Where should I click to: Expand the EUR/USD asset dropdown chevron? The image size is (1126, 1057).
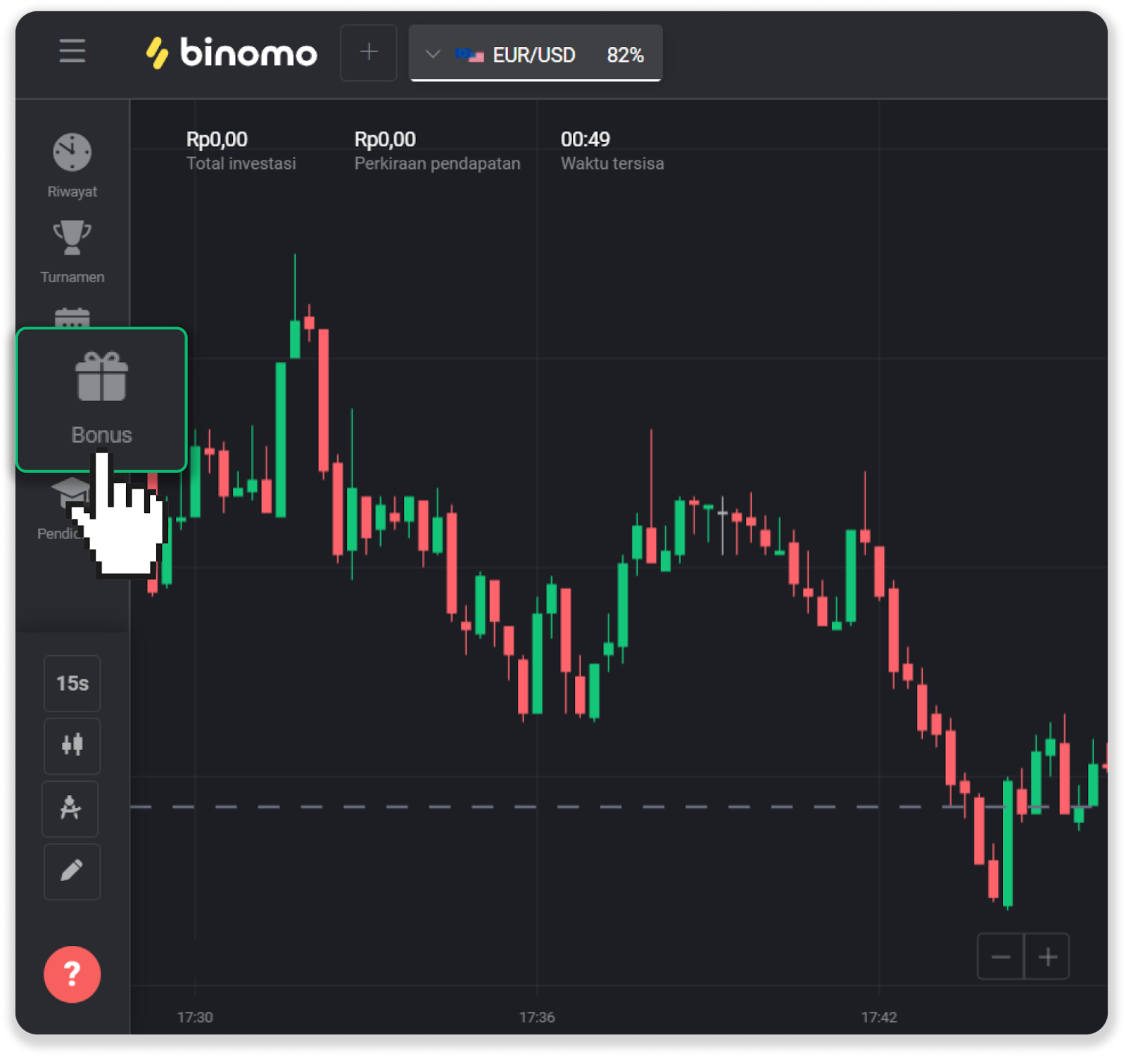pos(433,54)
